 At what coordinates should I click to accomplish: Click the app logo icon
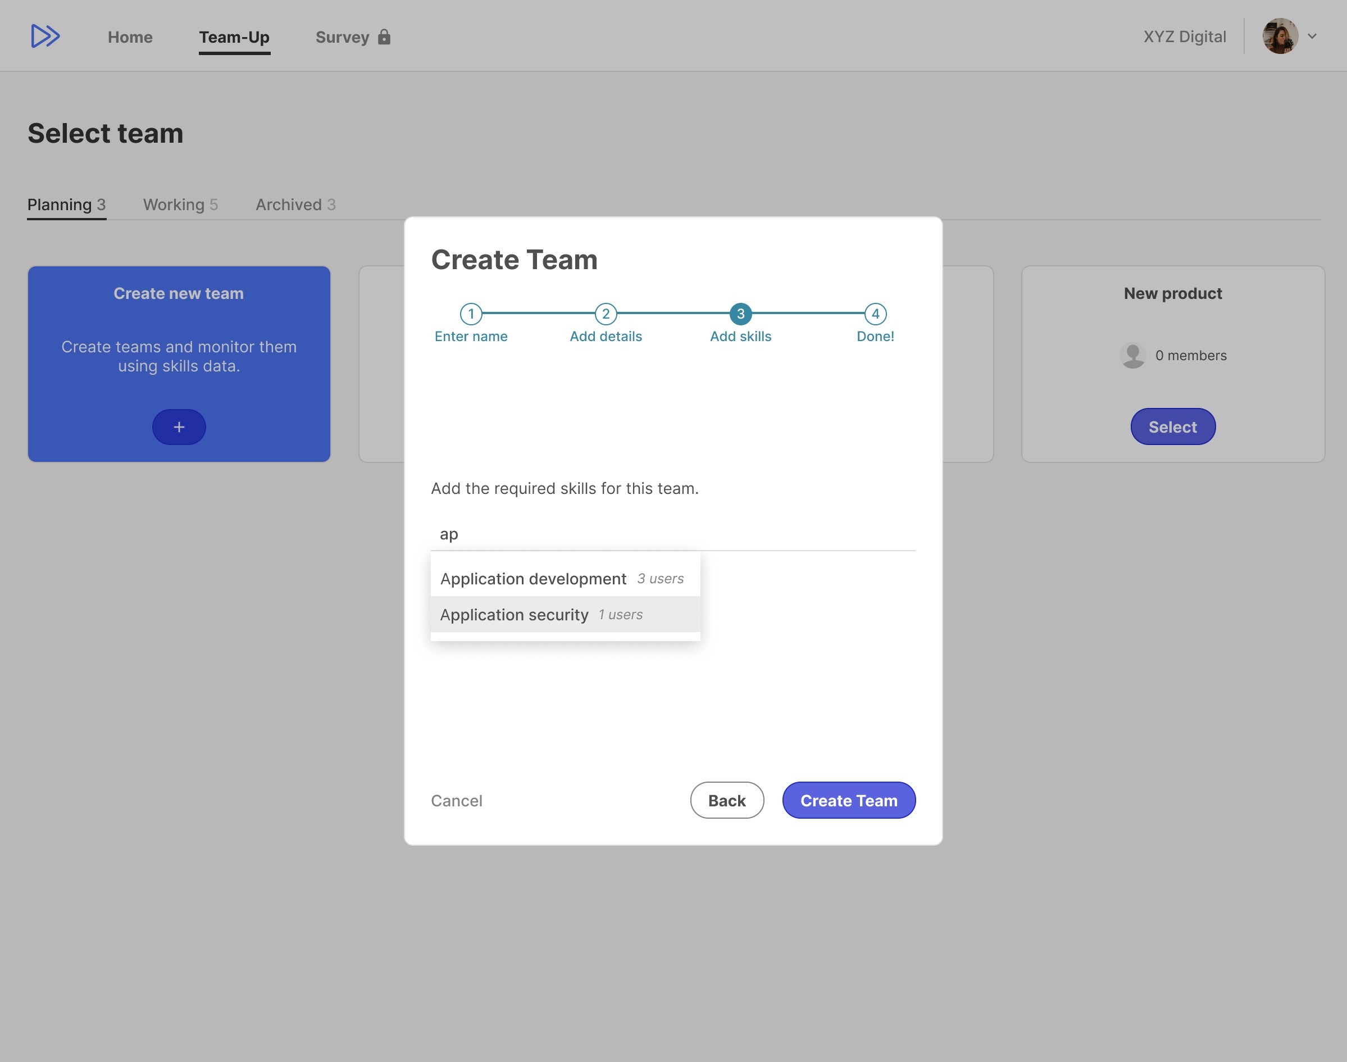coord(45,36)
